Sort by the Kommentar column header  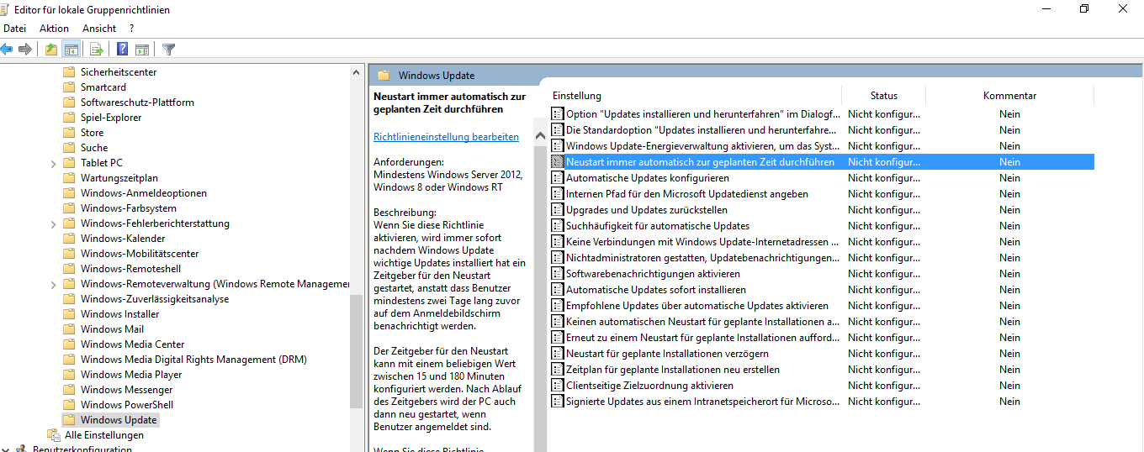[1009, 96]
